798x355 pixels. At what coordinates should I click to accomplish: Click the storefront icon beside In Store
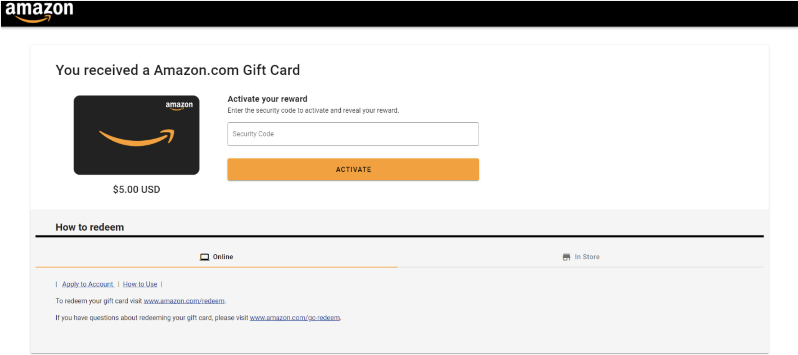(566, 257)
